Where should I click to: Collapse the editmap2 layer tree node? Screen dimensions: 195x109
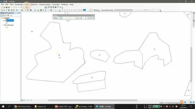3,20
